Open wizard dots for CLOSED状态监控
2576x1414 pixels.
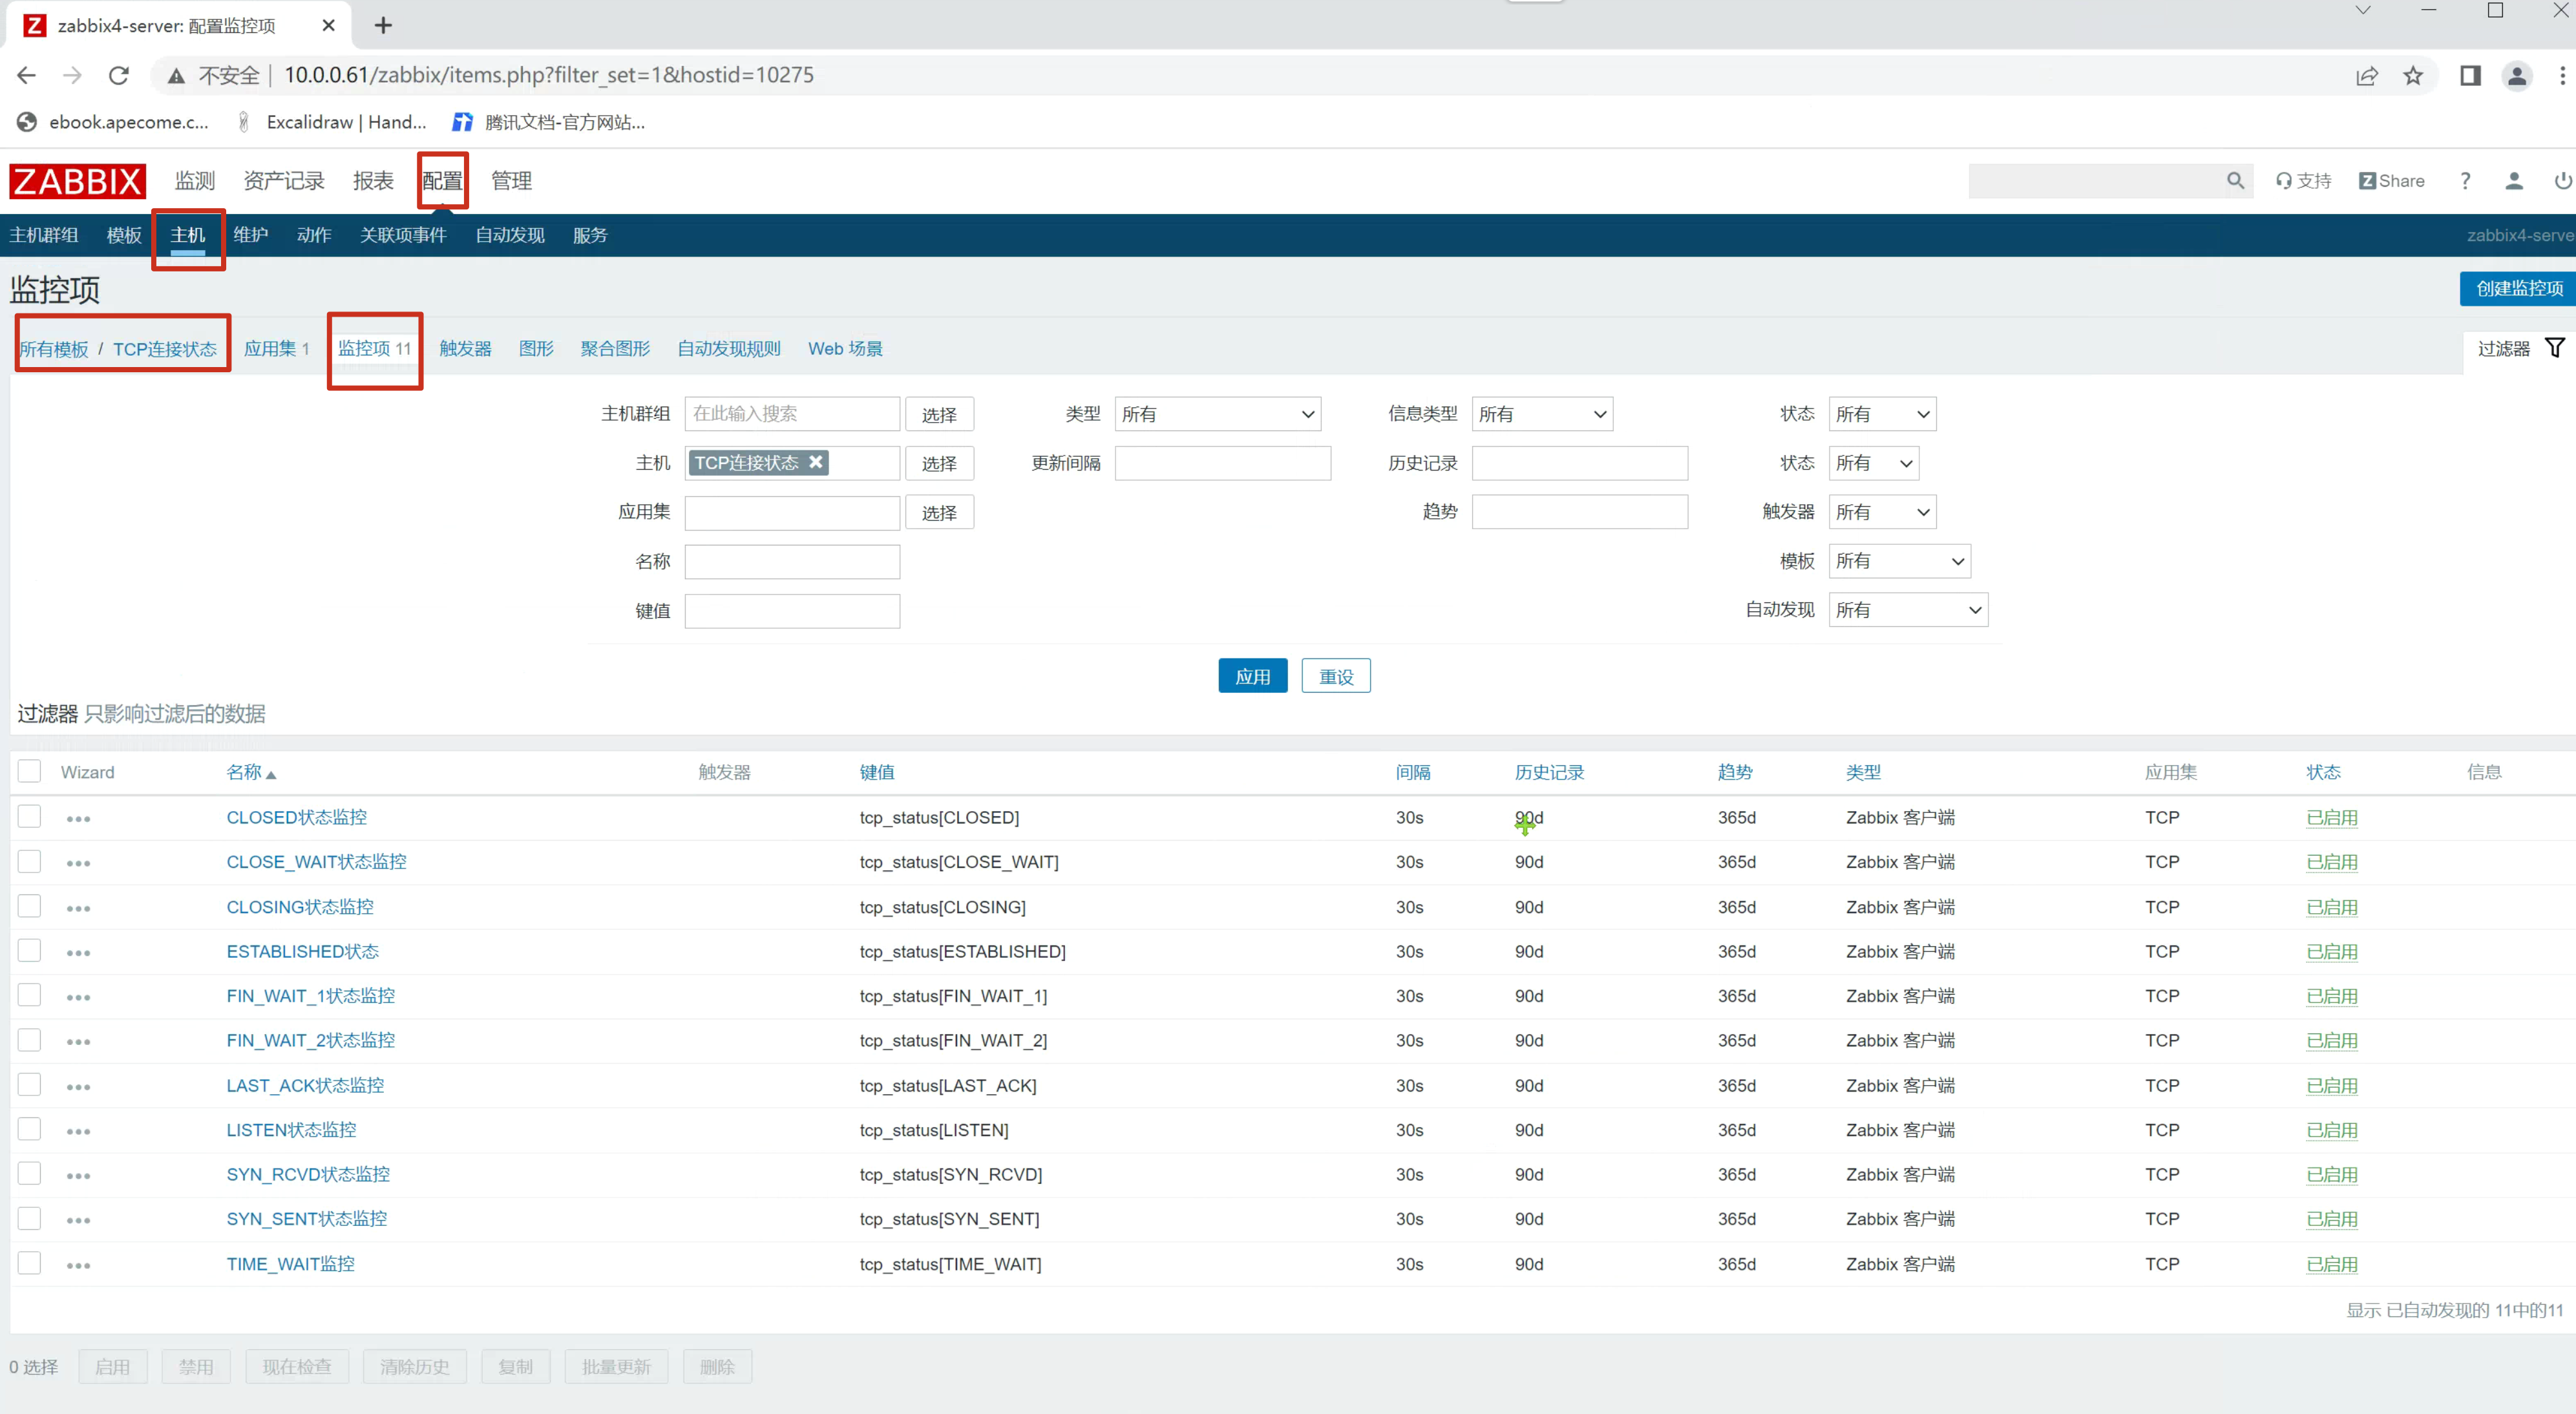coord(78,819)
